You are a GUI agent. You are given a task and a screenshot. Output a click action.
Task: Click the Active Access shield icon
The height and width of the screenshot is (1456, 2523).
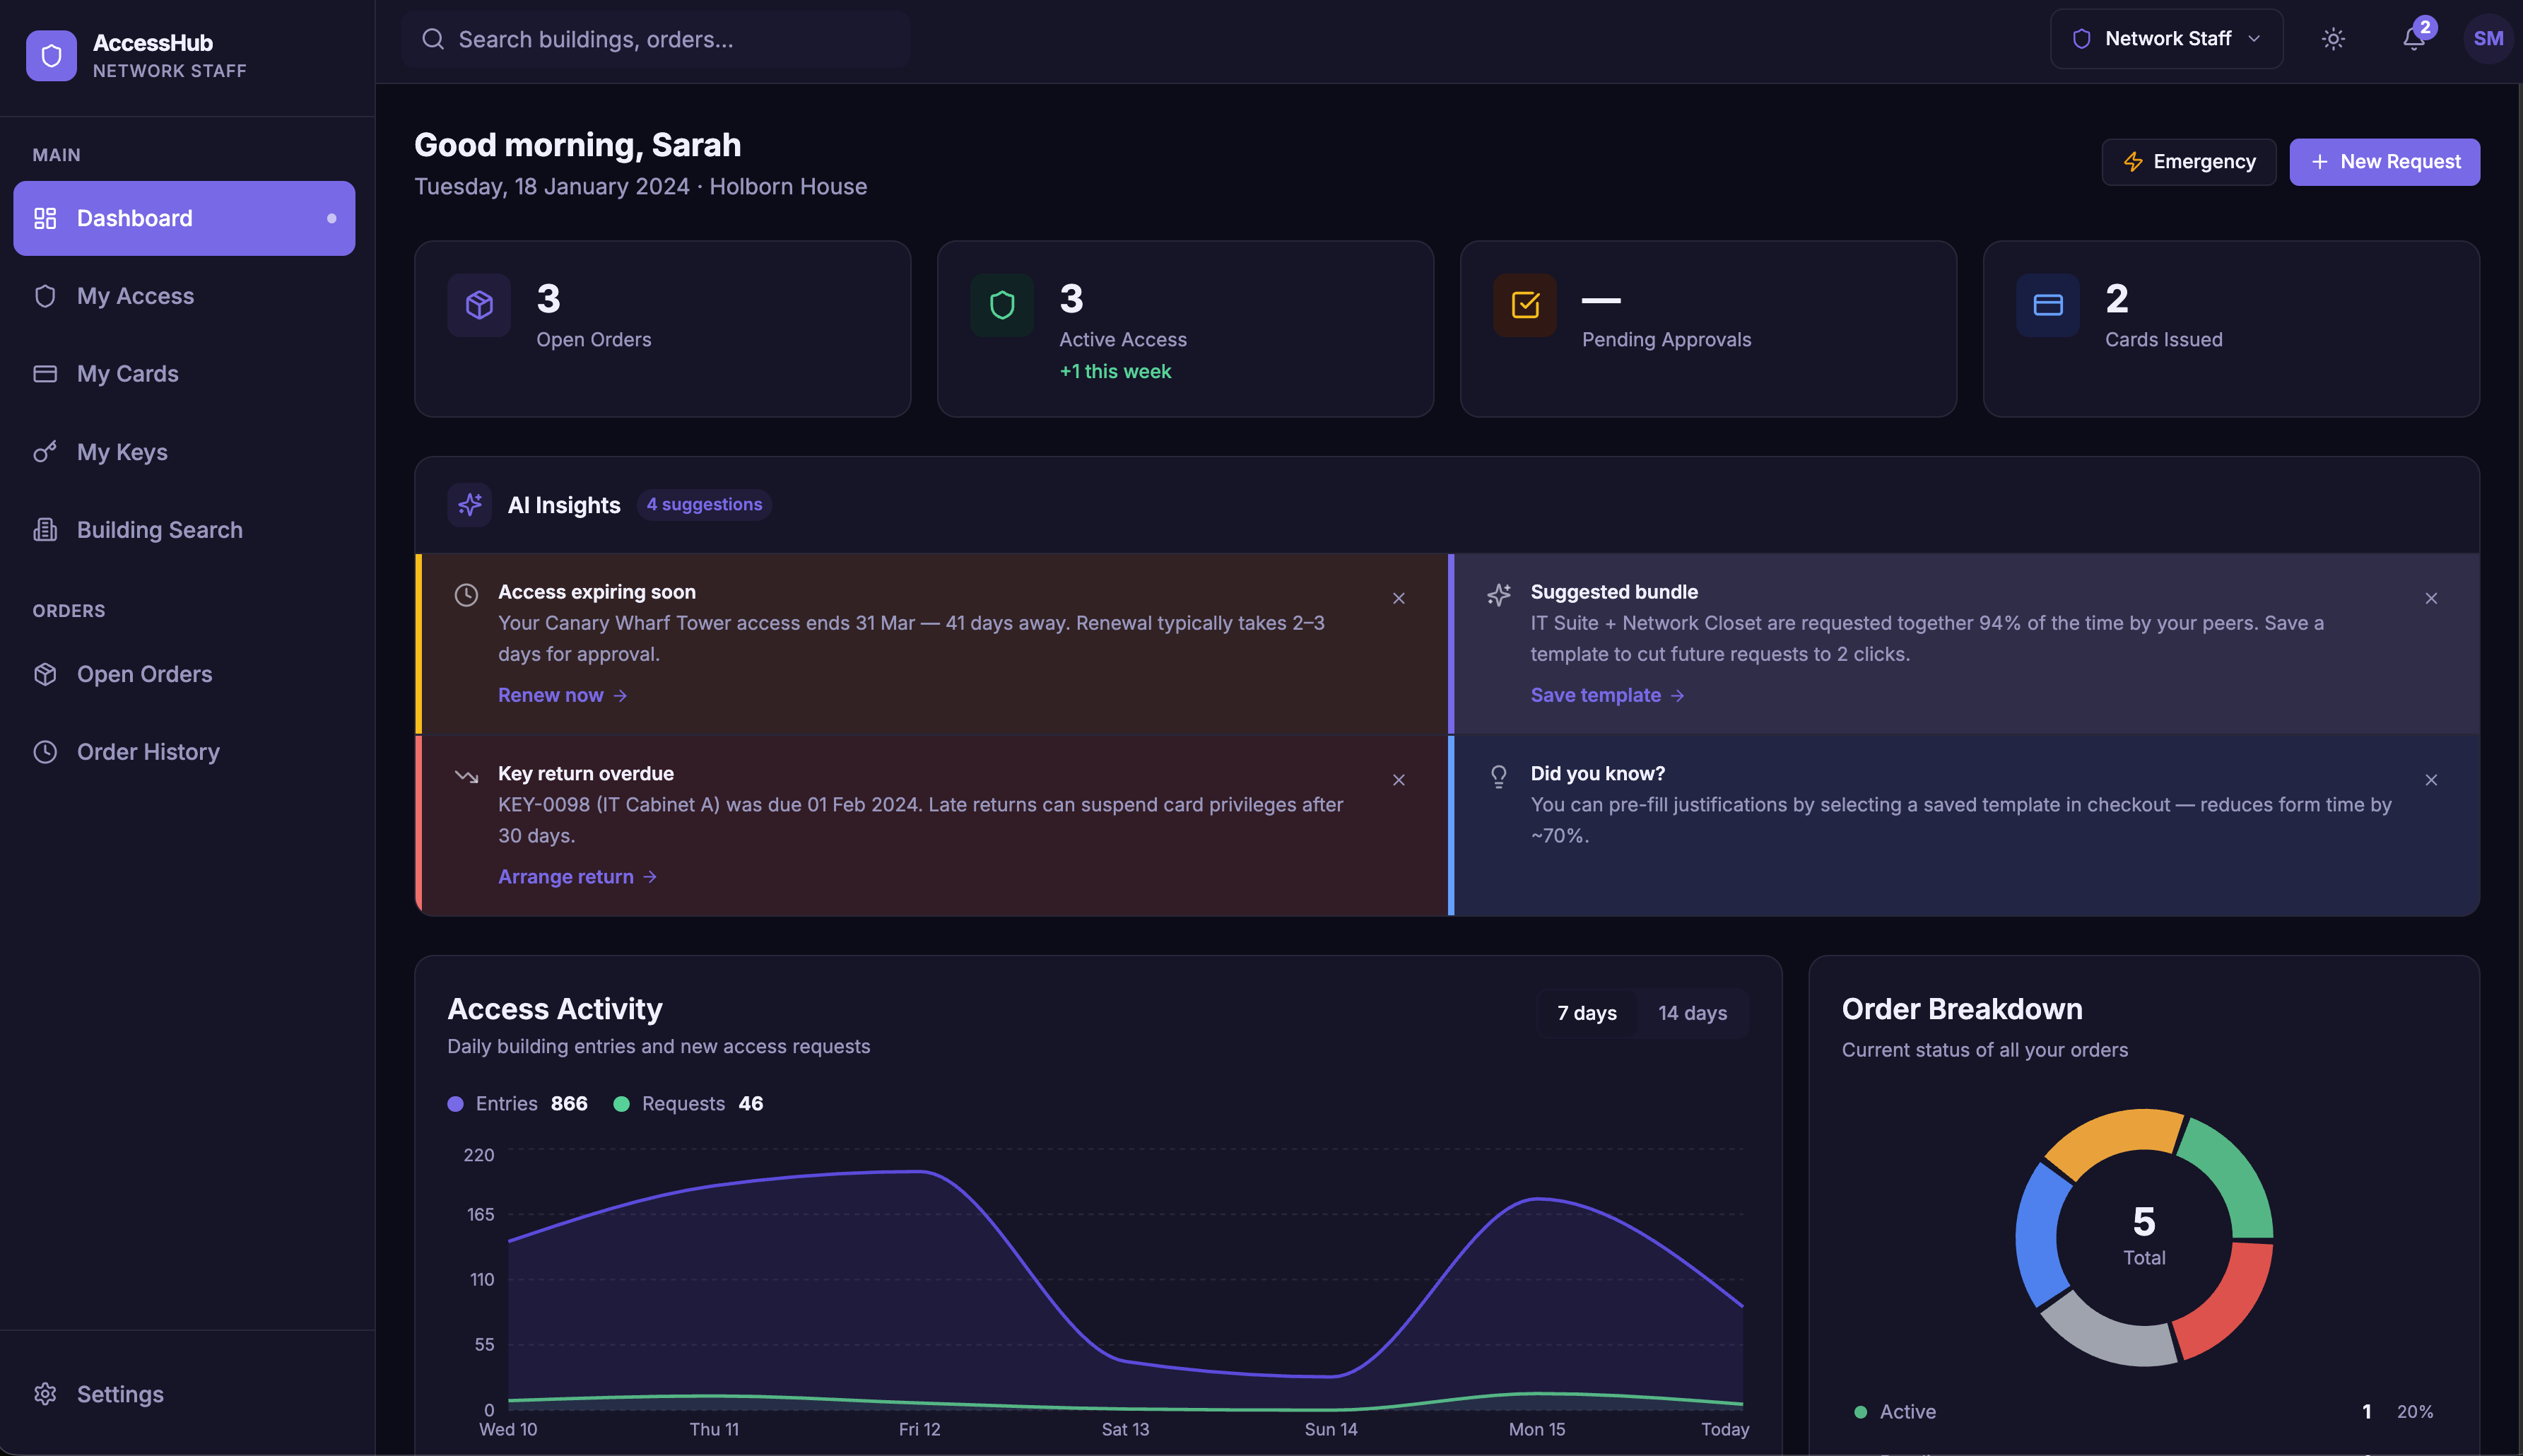point(1001,305)
